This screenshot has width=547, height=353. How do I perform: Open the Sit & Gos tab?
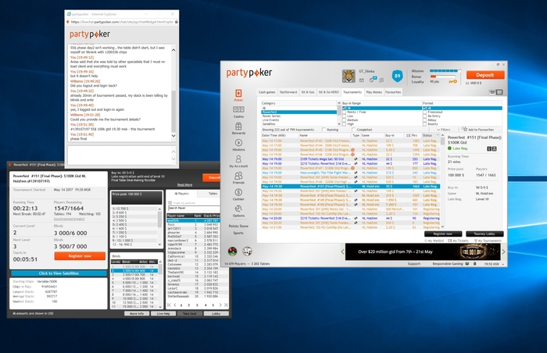(308, 92)
